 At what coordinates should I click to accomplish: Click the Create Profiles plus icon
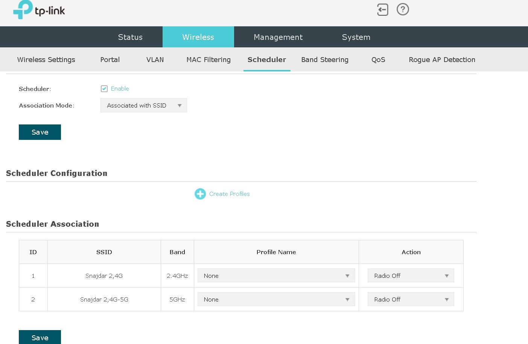coord(200,194)
